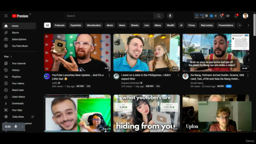Click the blue 3.5x multiplier badge
Image resolution: width=256 pixels, height=144 pixels.
click(228, 86)
